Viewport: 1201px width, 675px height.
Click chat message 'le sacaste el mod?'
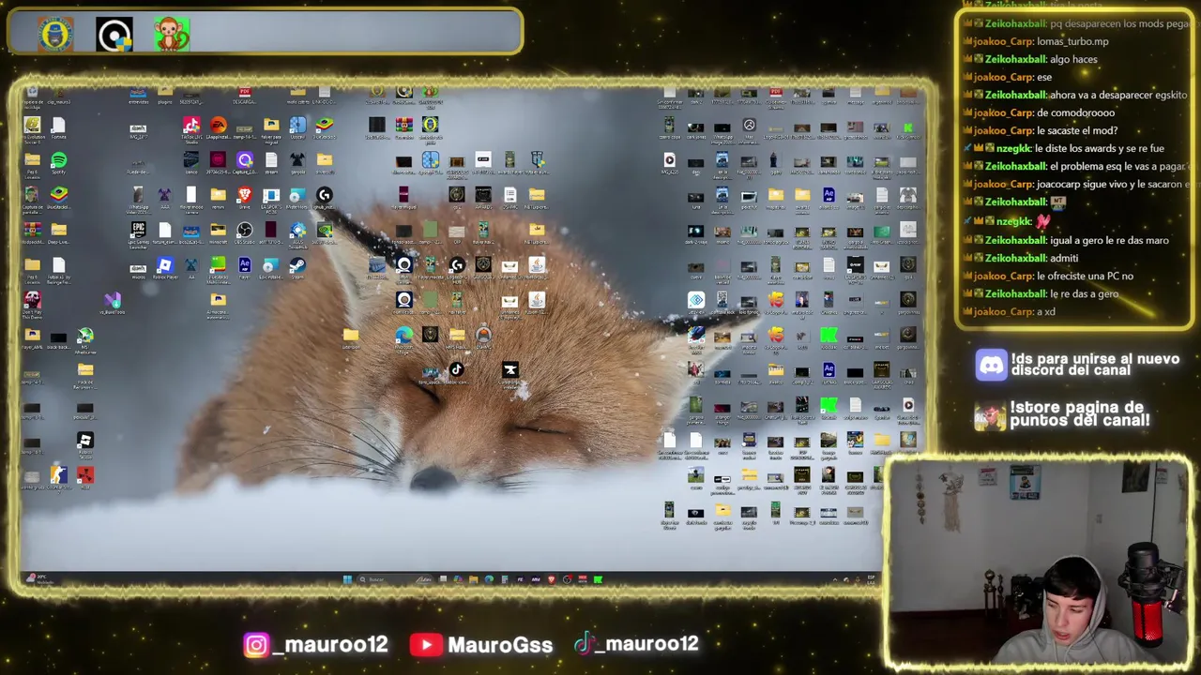[x=1077, y=130]
